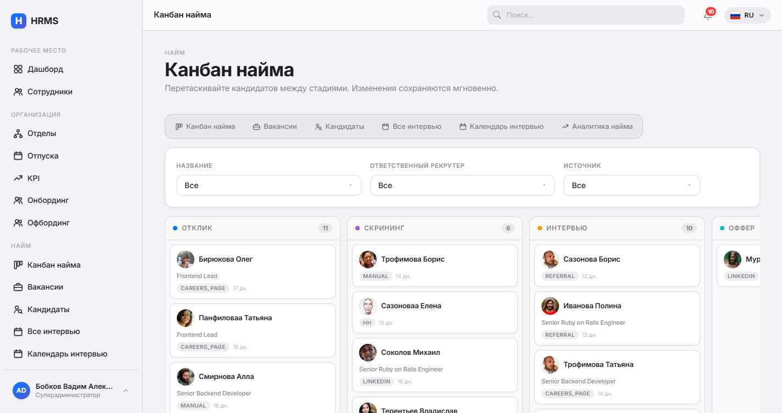
Task: Click the HRMS logo icon
Action: coord(19,21)
